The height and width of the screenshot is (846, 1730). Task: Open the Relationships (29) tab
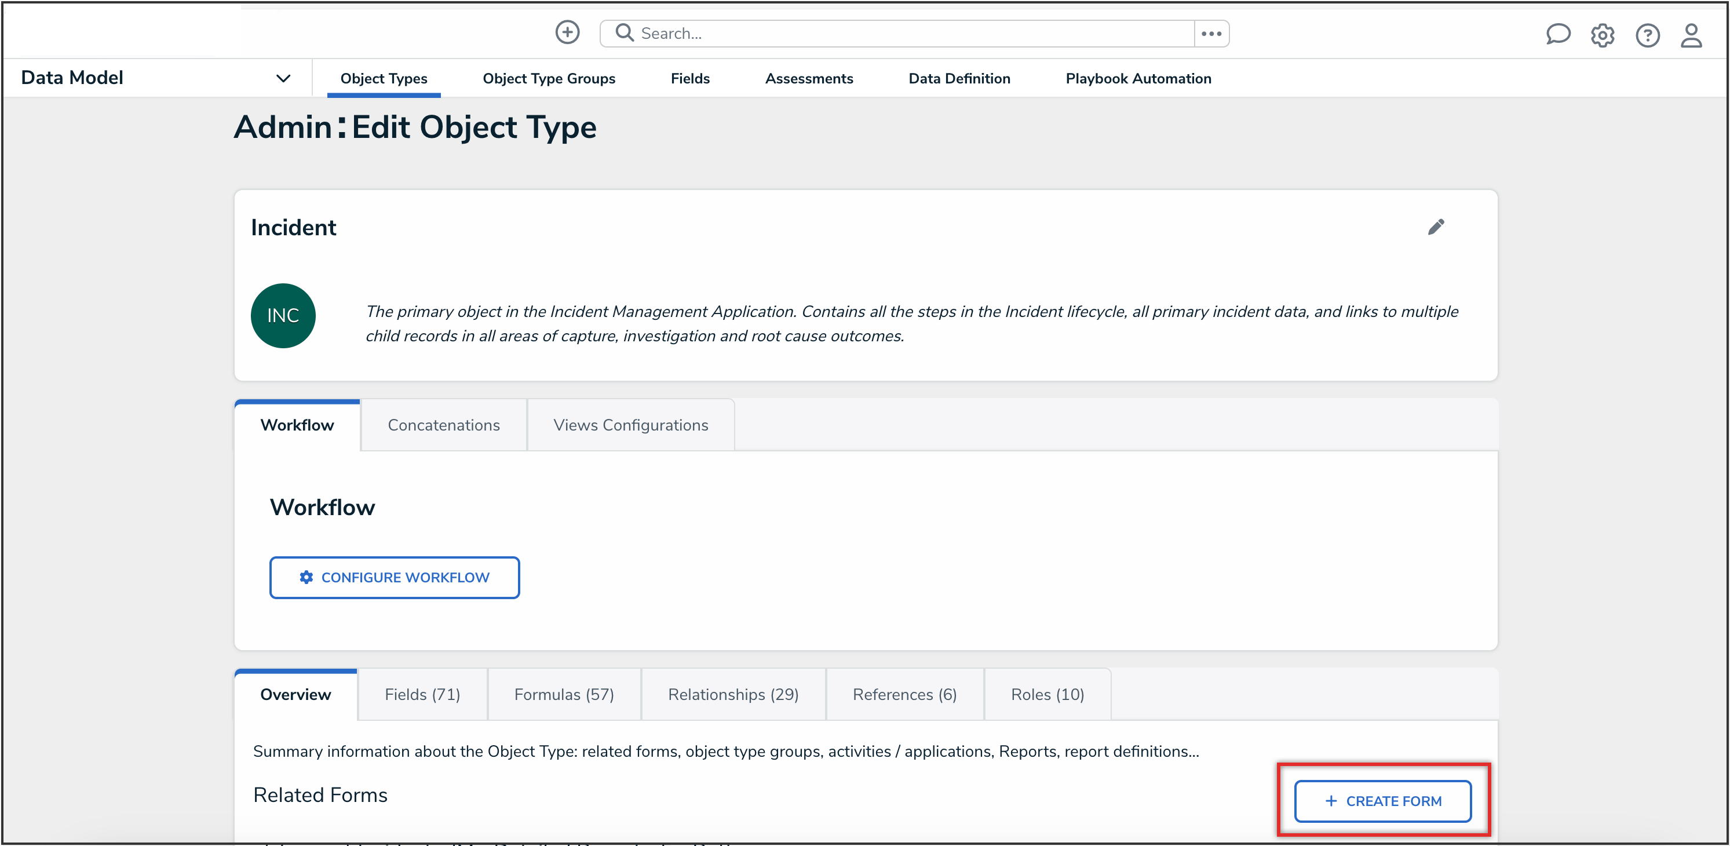[x=733, y=694]
